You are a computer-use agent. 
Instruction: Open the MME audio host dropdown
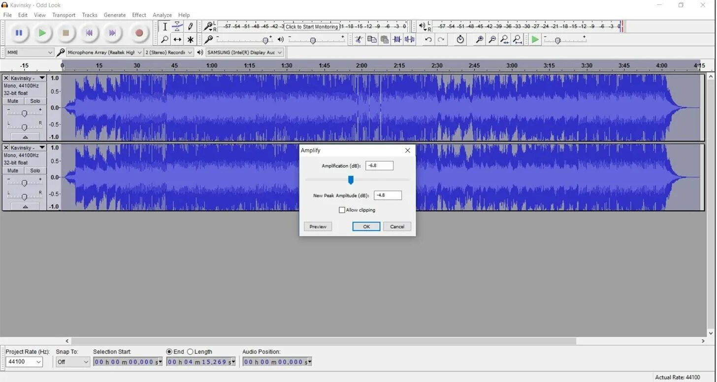30,52
